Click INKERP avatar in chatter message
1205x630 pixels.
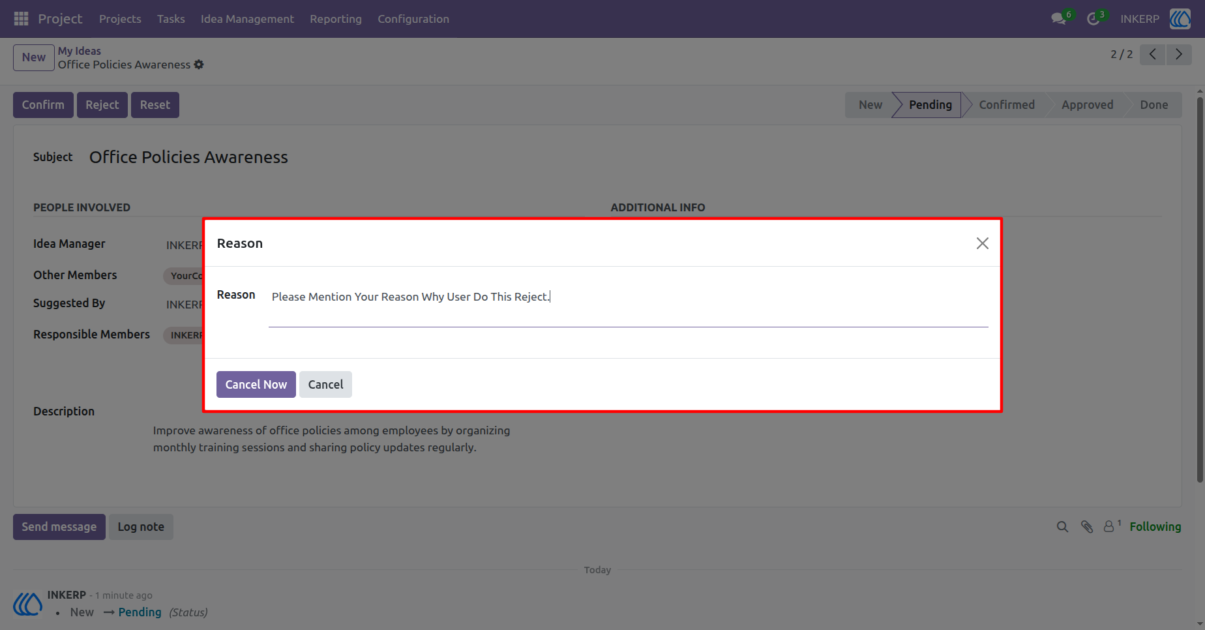click(x=27, y=604)
